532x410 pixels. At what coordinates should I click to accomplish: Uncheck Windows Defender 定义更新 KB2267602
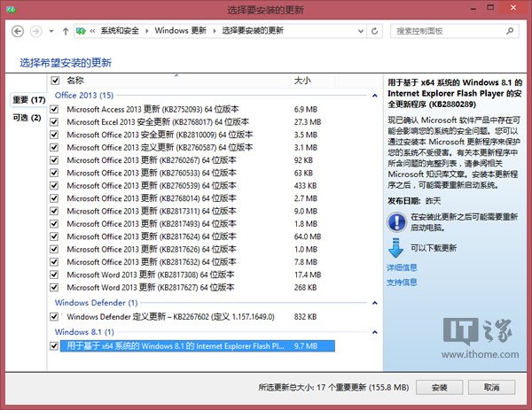[54, 317]
